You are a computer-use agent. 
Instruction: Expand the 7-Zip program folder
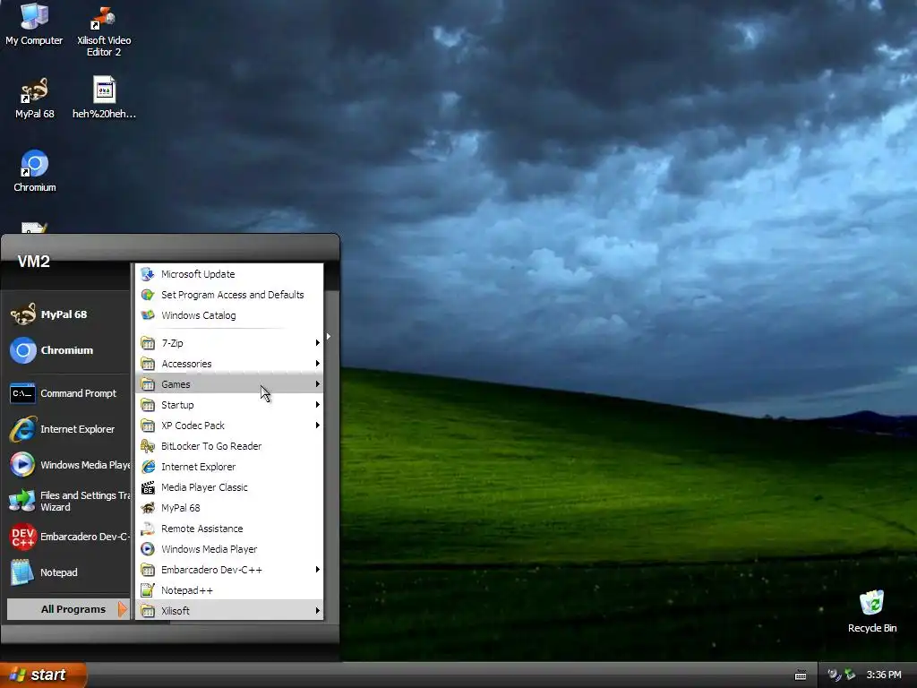tap(229, 343)
